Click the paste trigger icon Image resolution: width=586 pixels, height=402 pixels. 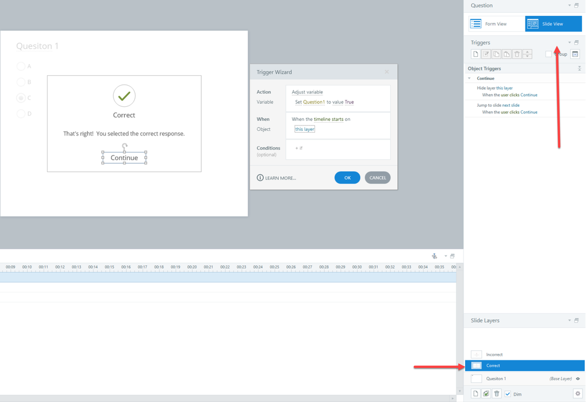507,54
